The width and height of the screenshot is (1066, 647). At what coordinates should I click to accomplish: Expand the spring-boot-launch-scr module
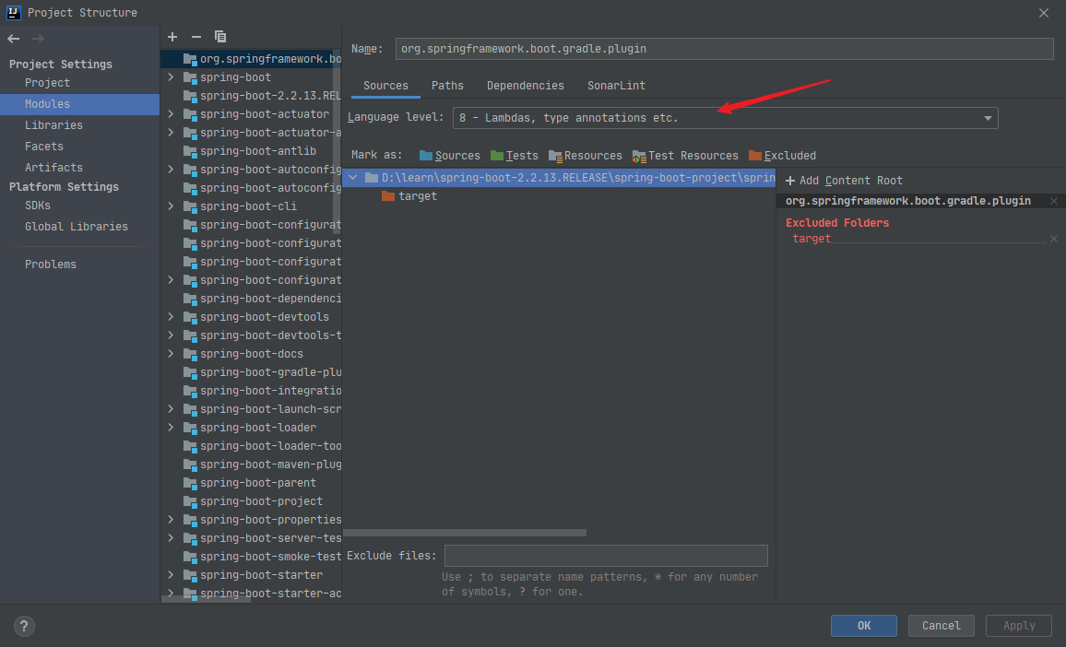[171, 409]
